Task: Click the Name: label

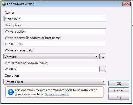Action: 9,13
